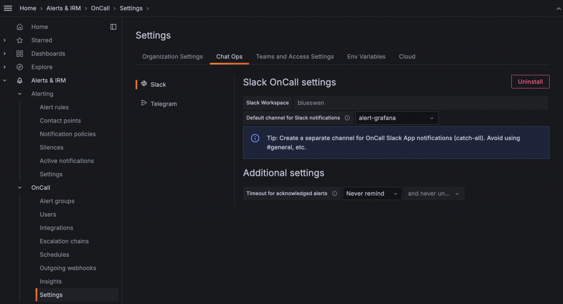
Task: Open Settings under OnCall
Action: [51, 295]
